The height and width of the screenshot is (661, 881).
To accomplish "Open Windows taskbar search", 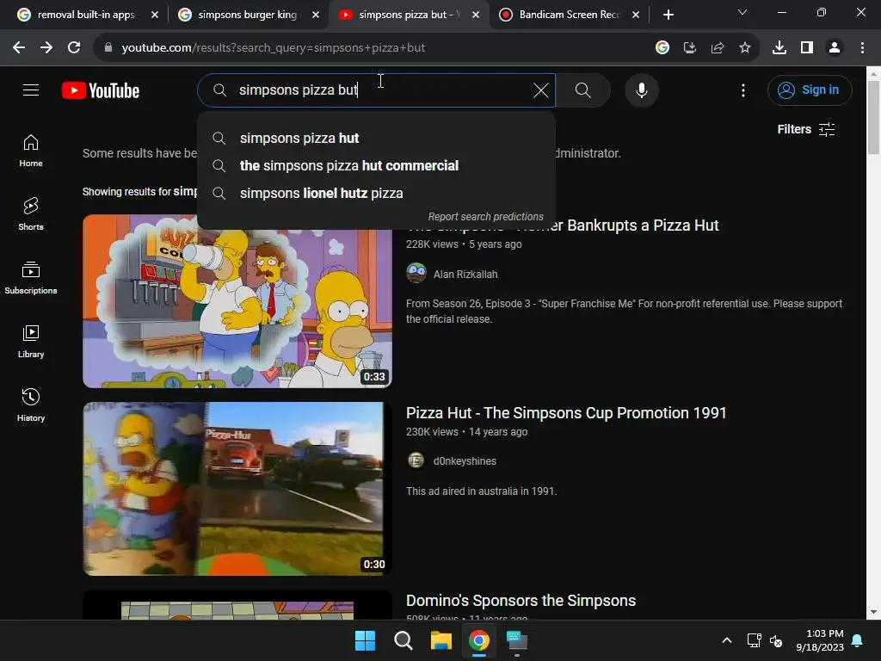I will point(403,640).
